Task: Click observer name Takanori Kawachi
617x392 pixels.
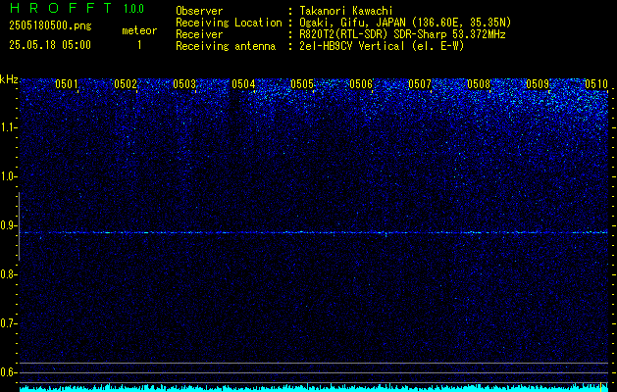Action: (346, 11)
